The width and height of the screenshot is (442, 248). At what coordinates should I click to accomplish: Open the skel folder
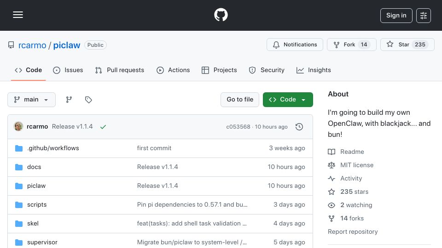(33, 224)
